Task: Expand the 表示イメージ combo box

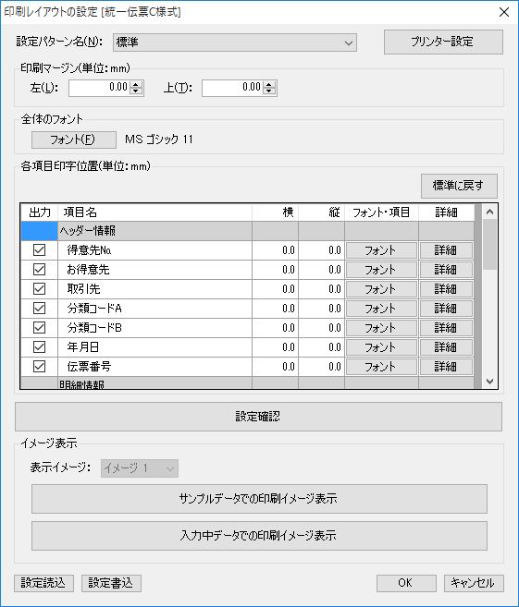Action: point(140,468)
